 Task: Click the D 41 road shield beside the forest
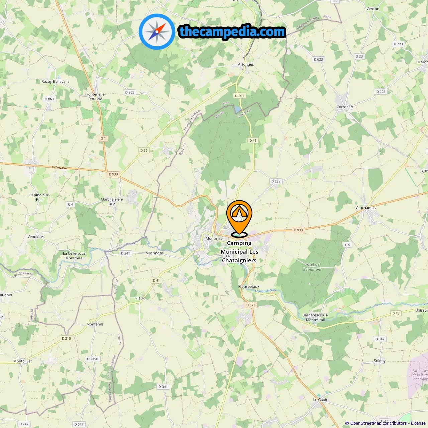pyautogui.click(x=253, y=140)
